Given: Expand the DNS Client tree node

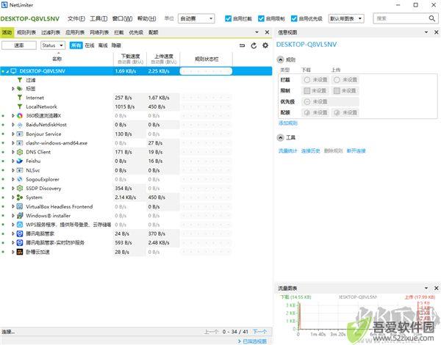Looking at the screenshot, I should [x=13, y=152].
